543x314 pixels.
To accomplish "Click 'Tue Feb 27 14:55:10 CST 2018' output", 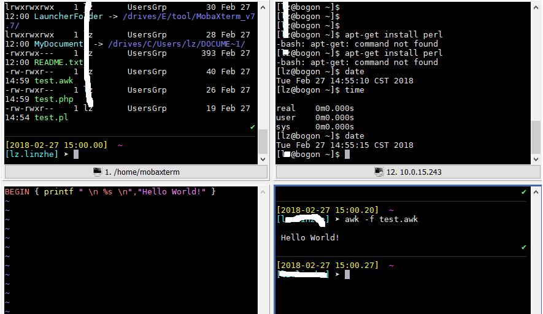I will click(x=345, y=81).
